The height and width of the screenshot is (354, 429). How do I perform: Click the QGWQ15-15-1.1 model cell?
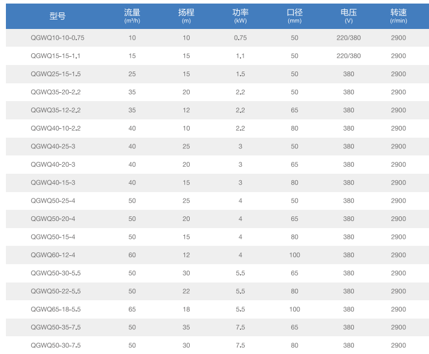(55, 56)
